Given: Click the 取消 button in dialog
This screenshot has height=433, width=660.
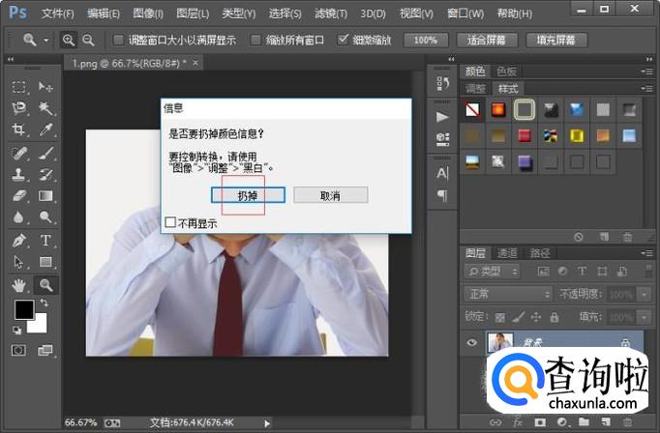Looking at the screenshot, I should pyautogui.click(x=330, y=195).
